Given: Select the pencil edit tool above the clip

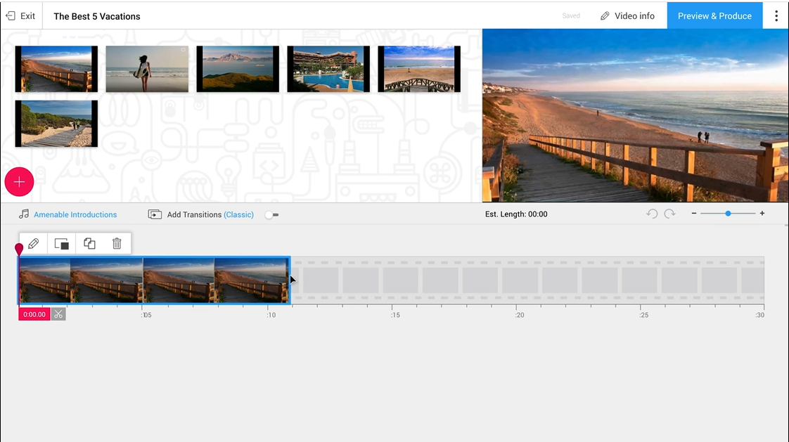Looking at the screenshot, I should (x=33, y=243).
